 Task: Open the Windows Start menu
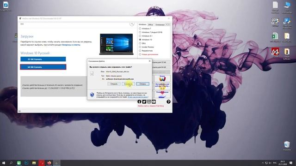(4, 163)
